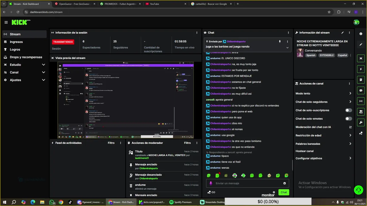Click lautirivero21 username in moderator actions
This screenshot has height=206, width=367.
tap(142, 158)
